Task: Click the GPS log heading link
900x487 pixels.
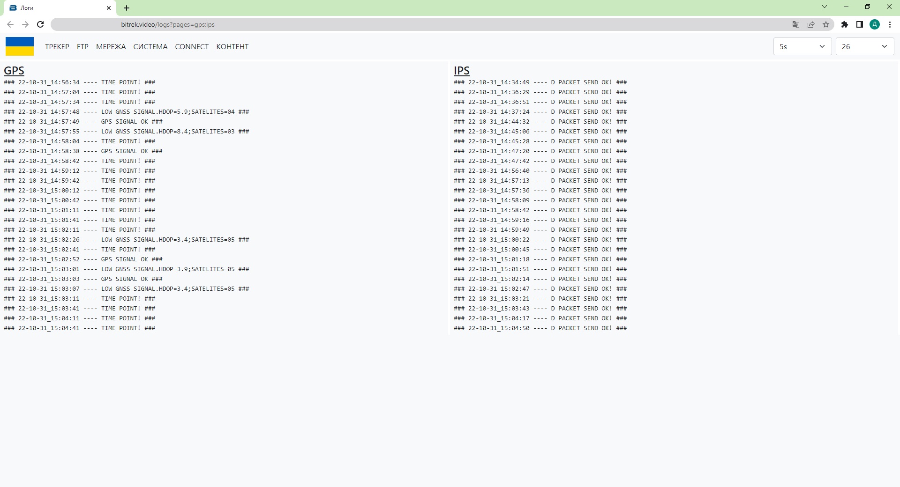Action: (x=14, y=71)
